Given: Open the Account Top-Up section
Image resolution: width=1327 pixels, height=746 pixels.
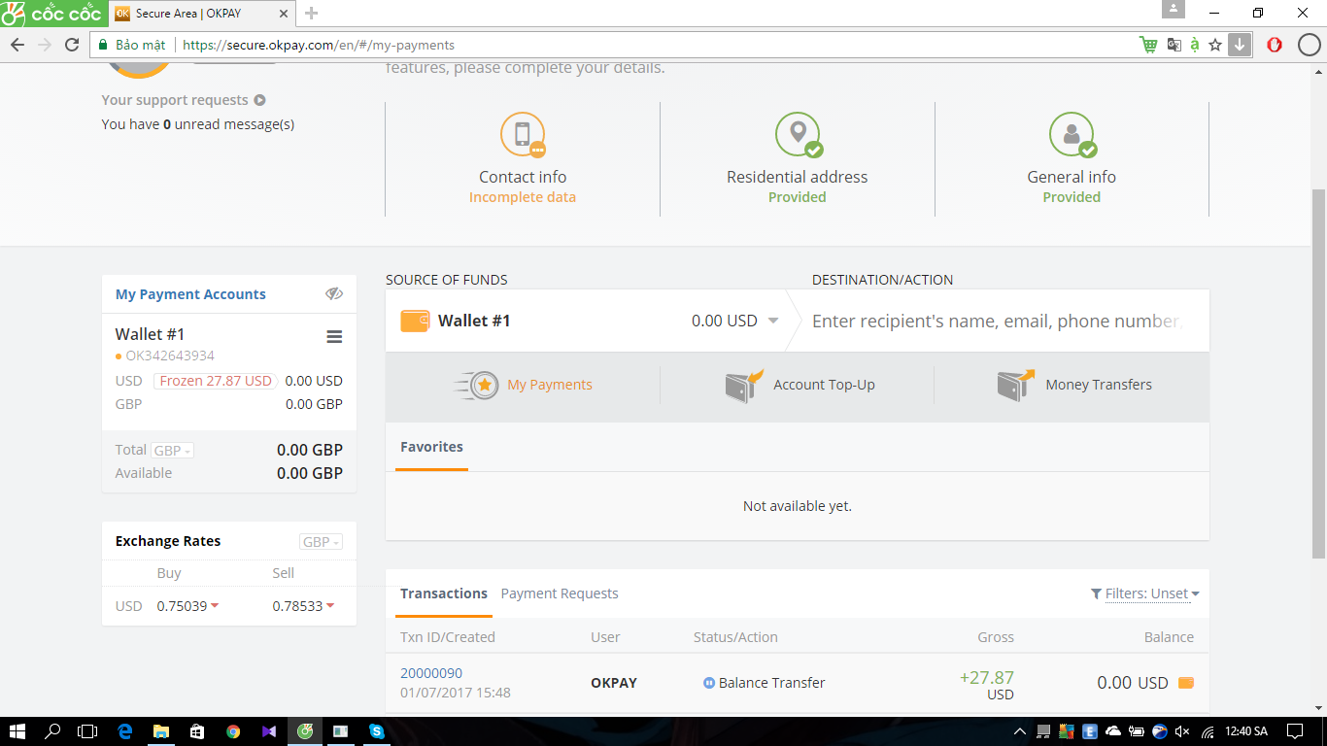Looking at the screenshot, I should tap(800, 386).
